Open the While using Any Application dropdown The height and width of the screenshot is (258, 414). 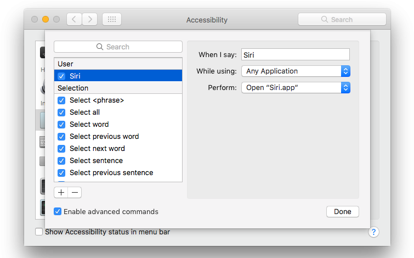click(x=296, y=71)
